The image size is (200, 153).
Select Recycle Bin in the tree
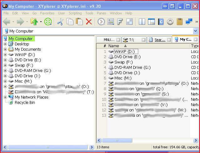pos(25,103)
